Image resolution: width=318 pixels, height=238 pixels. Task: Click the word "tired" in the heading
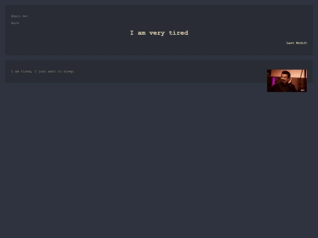[x=178, y=33]
